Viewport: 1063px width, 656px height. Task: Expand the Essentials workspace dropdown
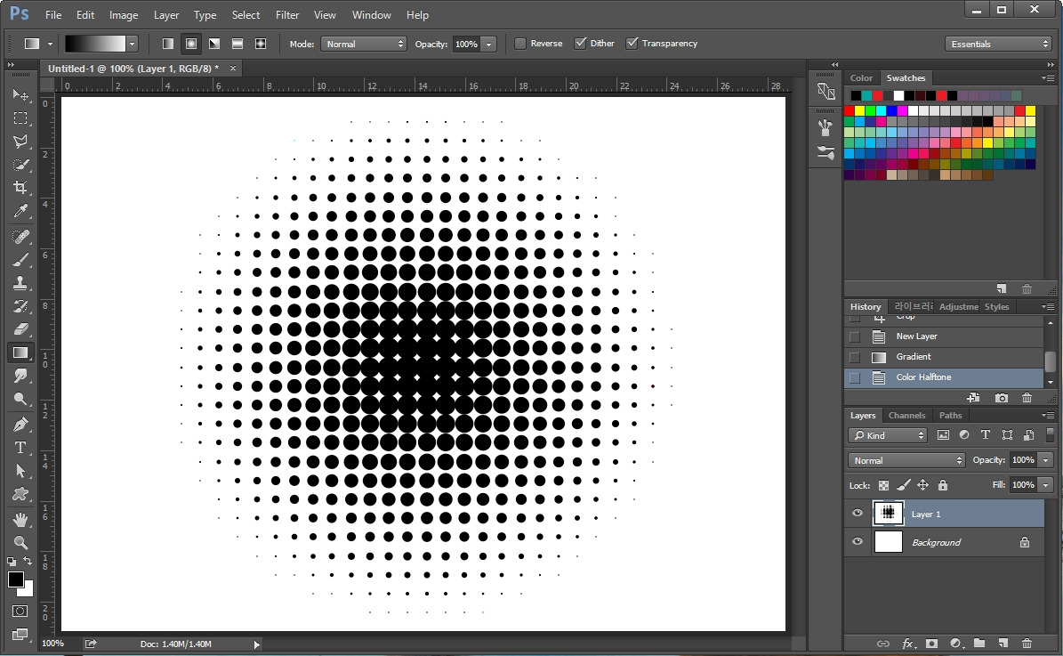pyautogui.click(x=998, y=45)
